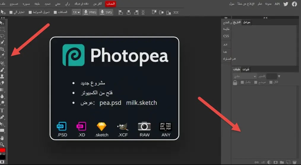Image resolution: width=301 pixels, height=165 pixels.
Task: Delete layer trash icon
Action: [294, 162]
